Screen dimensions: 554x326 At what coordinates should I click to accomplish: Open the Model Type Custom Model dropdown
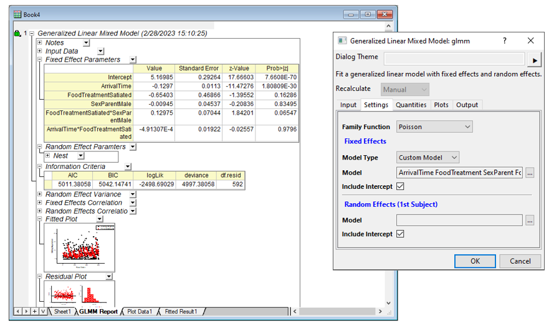[x=427, y=157]
